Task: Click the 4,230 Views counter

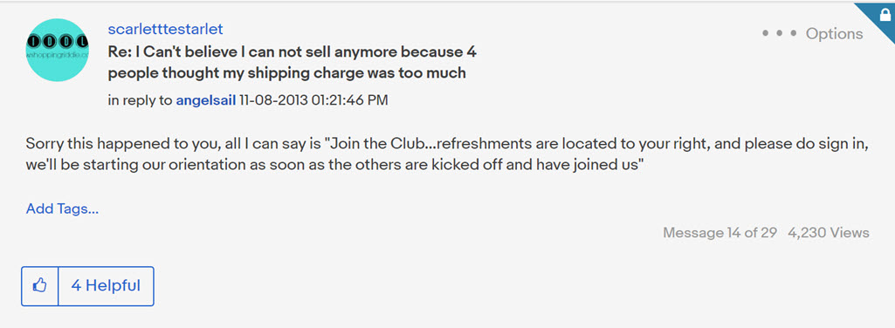Action: pos(829,233)
